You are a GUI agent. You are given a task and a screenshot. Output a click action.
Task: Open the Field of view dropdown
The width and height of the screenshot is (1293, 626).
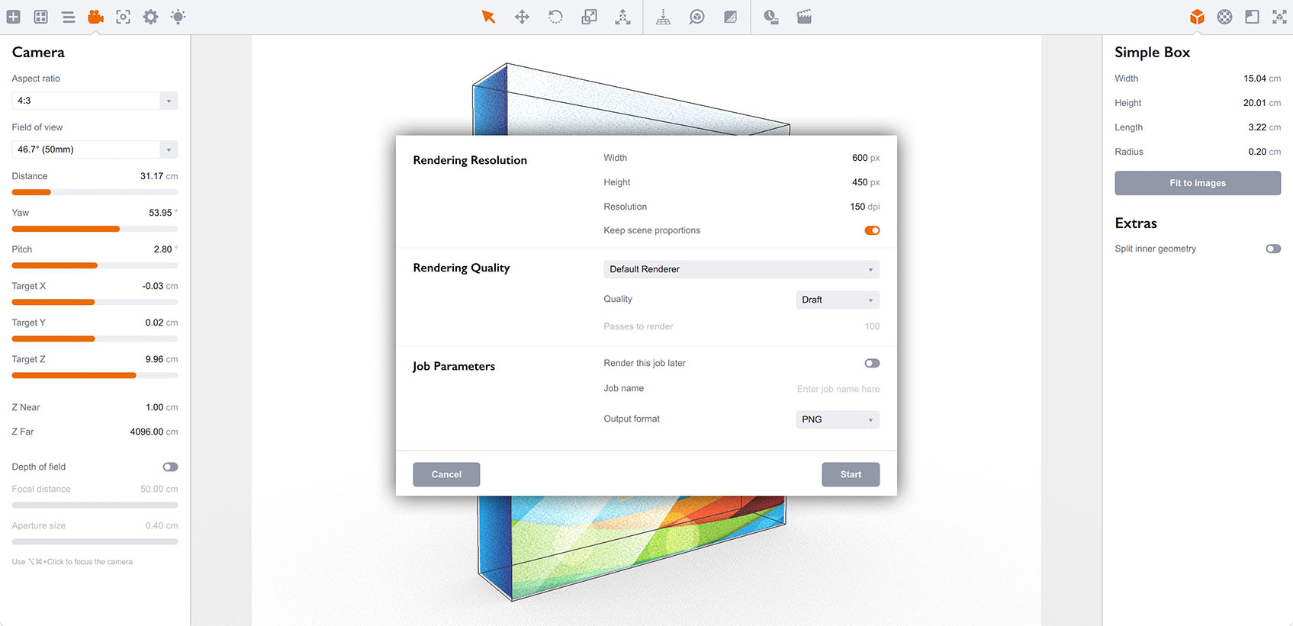point(95,149)
